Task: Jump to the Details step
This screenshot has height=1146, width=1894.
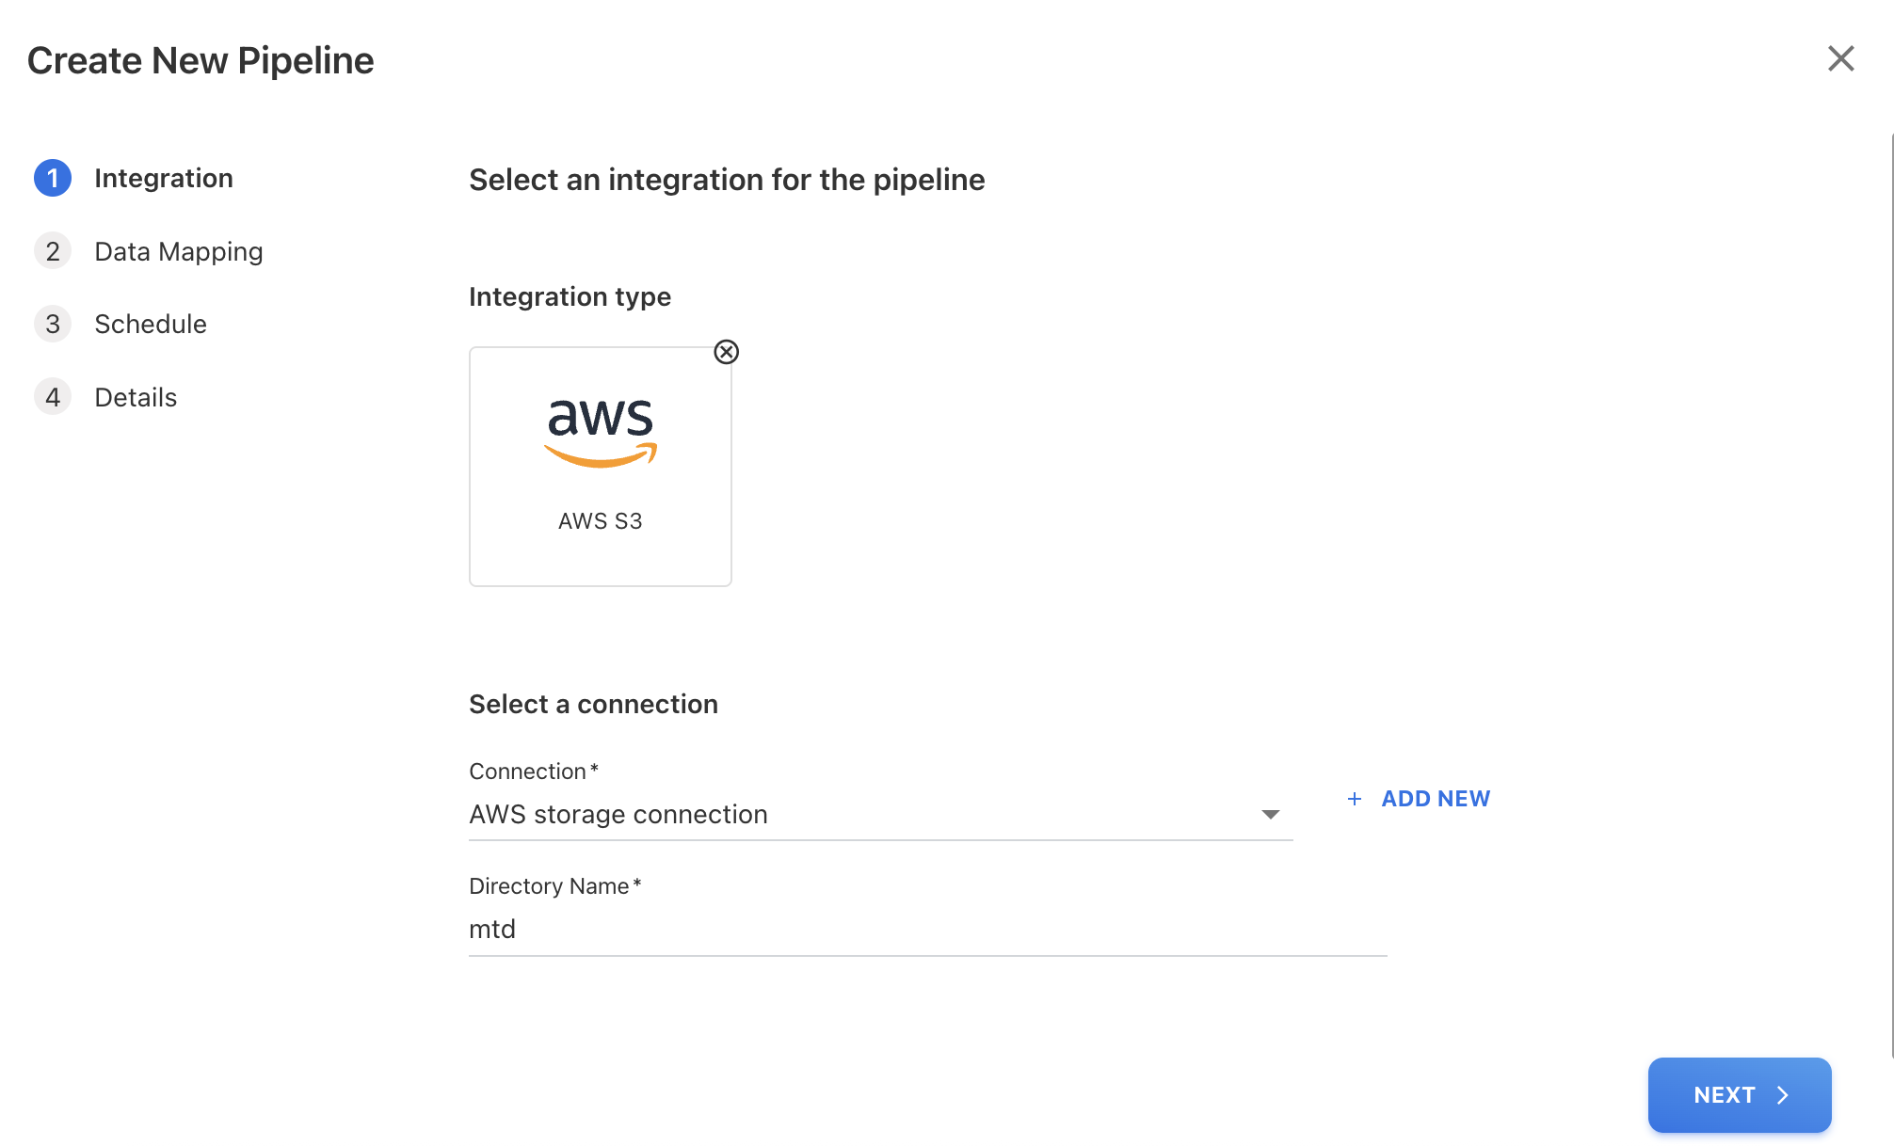Action: (x=136, y=397)
